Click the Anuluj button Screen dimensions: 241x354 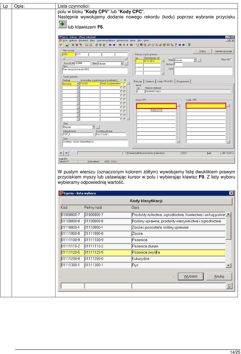coord(219,276)
